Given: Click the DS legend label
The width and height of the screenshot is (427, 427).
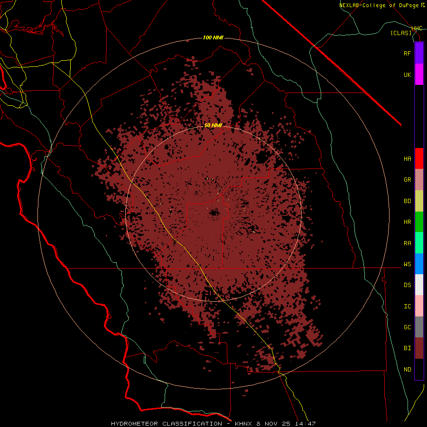Looking at the screenshot, I should pyautogui.click(x=407, y=285).
